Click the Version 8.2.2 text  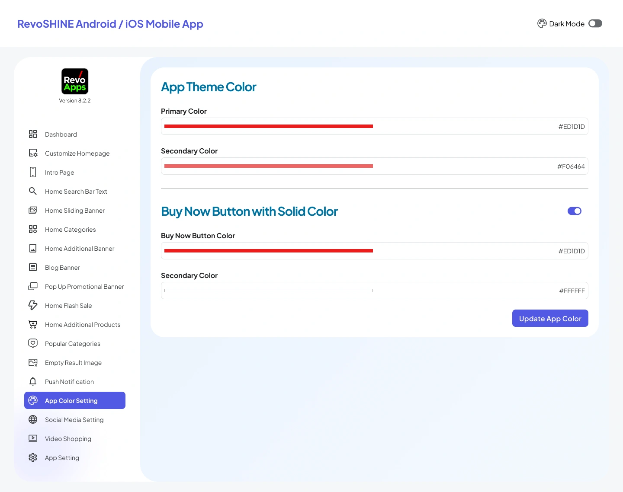click(x=75, y=101)
